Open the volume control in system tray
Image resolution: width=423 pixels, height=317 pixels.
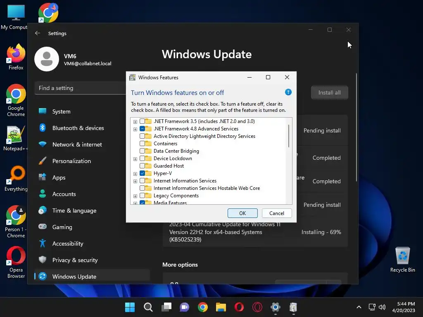pyautogui.click(x=382, y=307)
